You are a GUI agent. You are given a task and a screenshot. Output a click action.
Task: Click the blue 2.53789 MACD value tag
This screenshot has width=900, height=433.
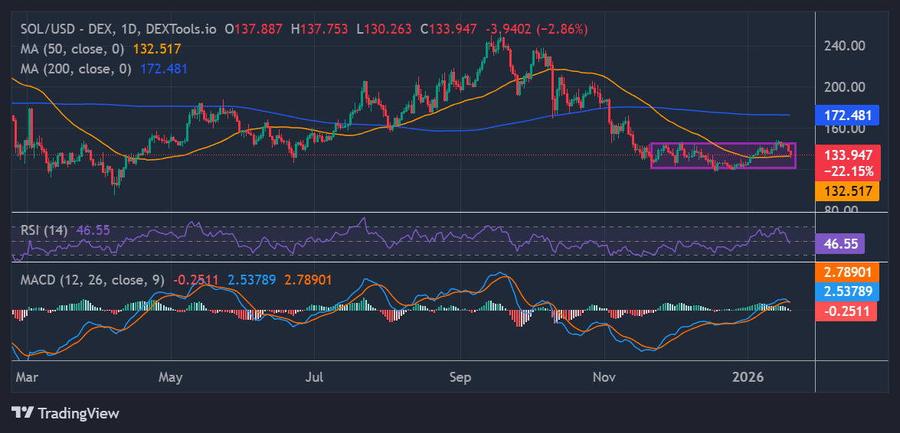point(847,291)
